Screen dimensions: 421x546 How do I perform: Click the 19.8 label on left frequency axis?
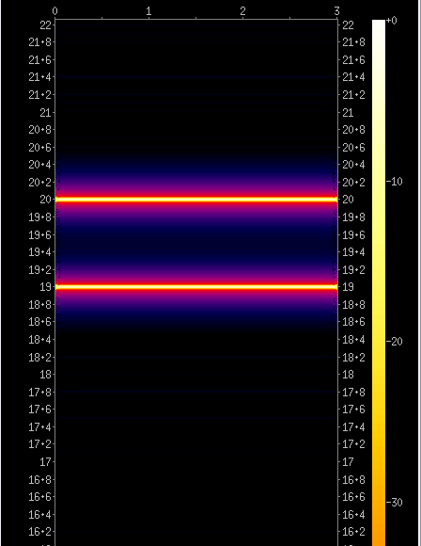pyautogui.click(x=40, y=217)
